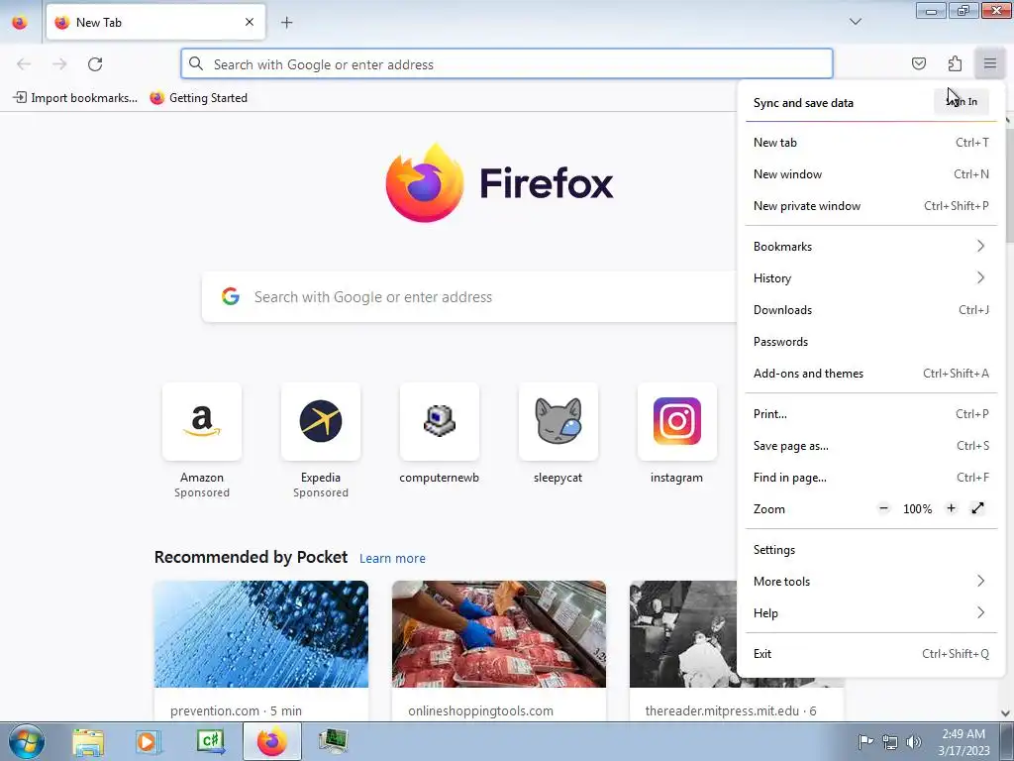Open Add-ons and themes
The image size is (1014, 761).
(x=871, y=374)
